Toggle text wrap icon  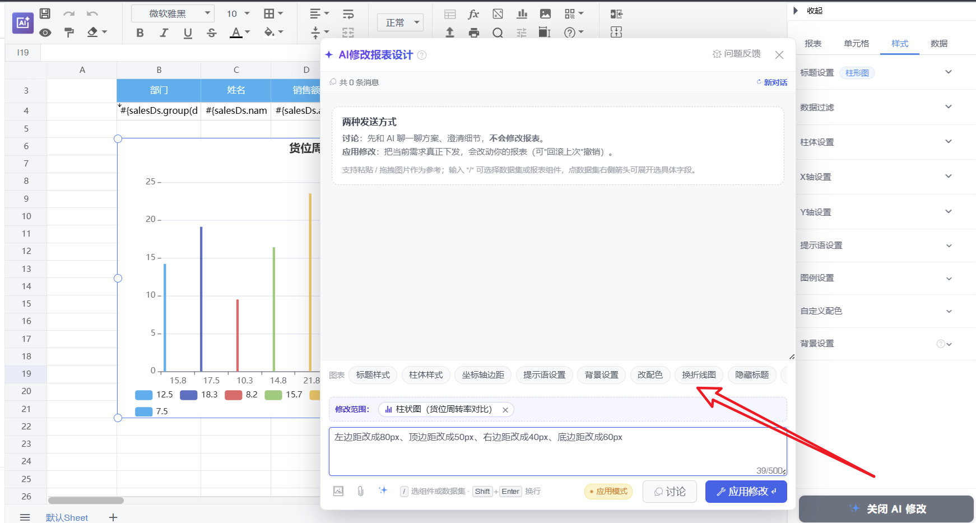click(x=348, y=13)
